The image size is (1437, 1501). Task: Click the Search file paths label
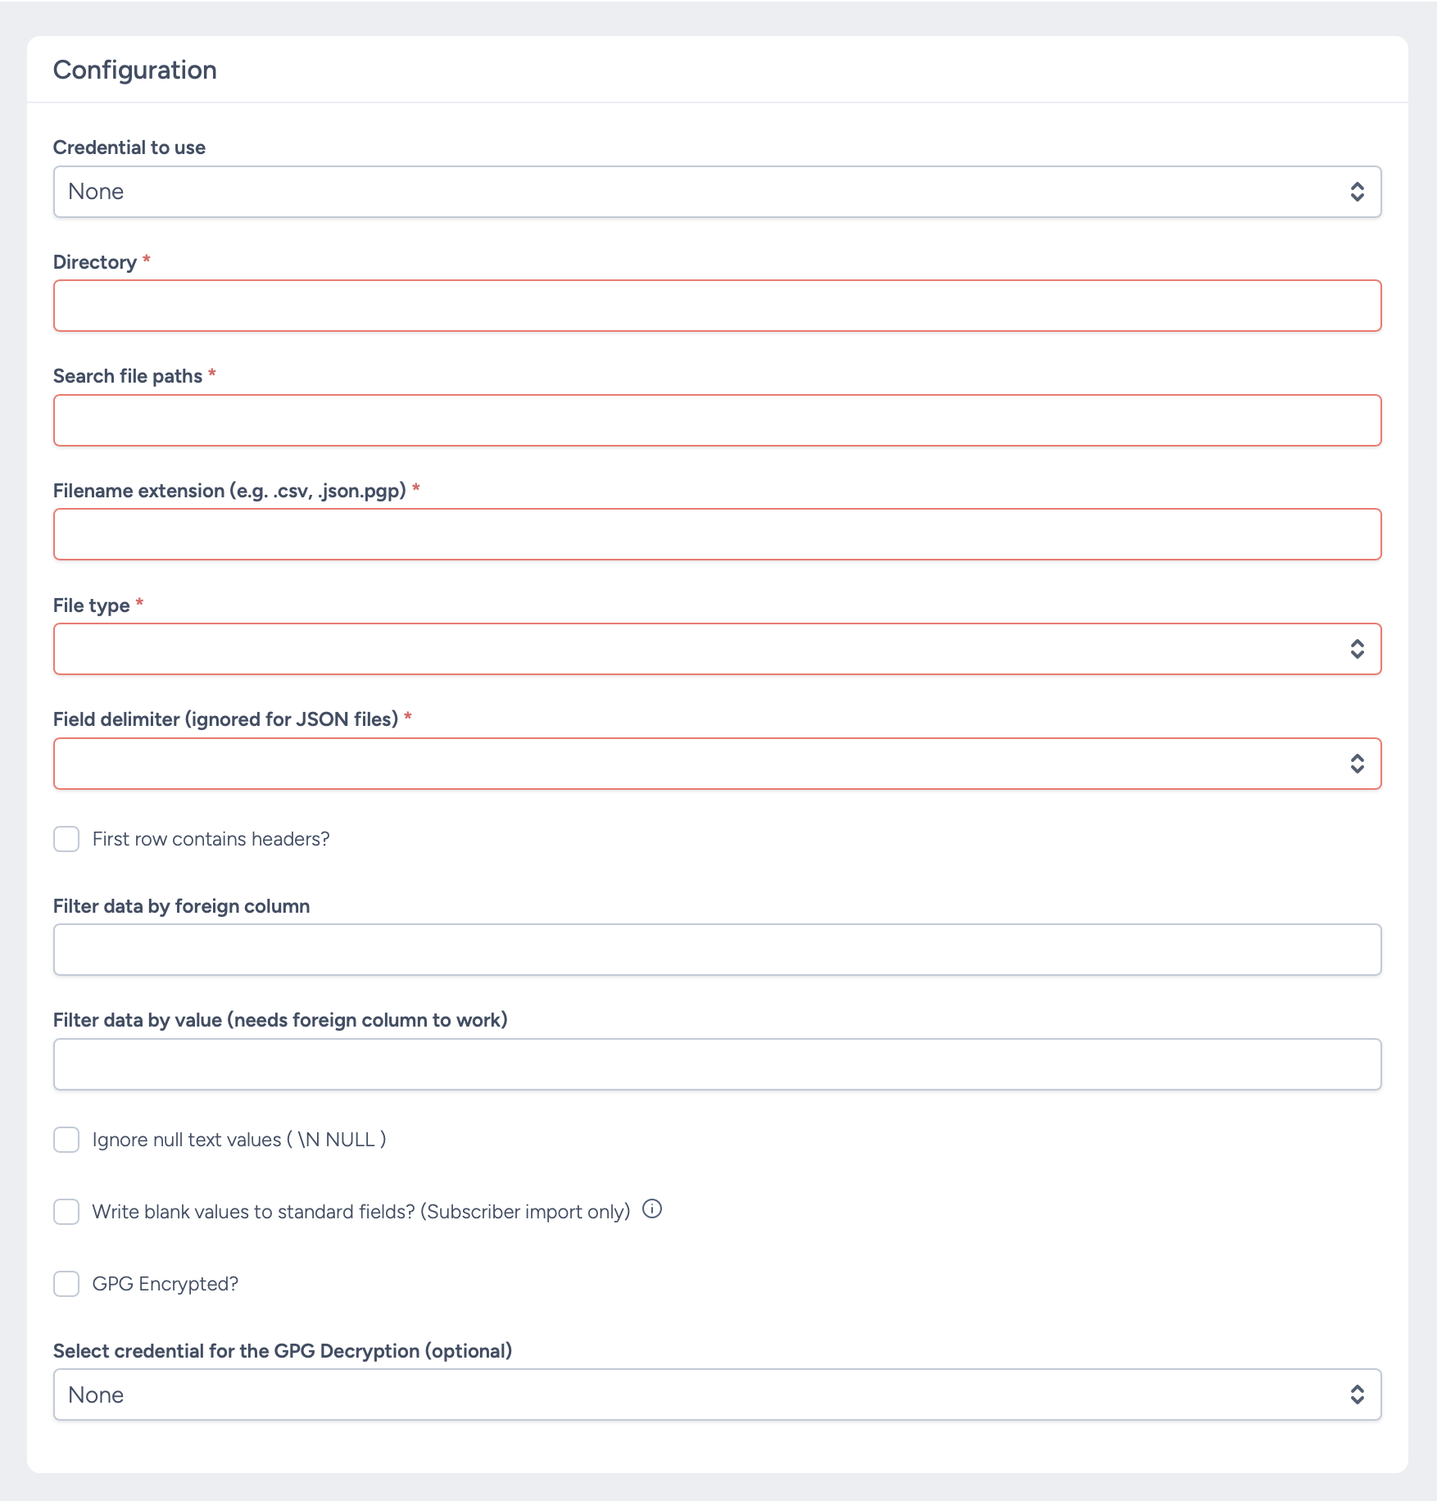(128, 376)
